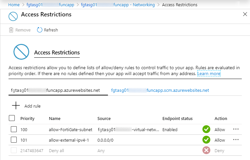Click the plus icon for Add rule

tap(16, 106)
